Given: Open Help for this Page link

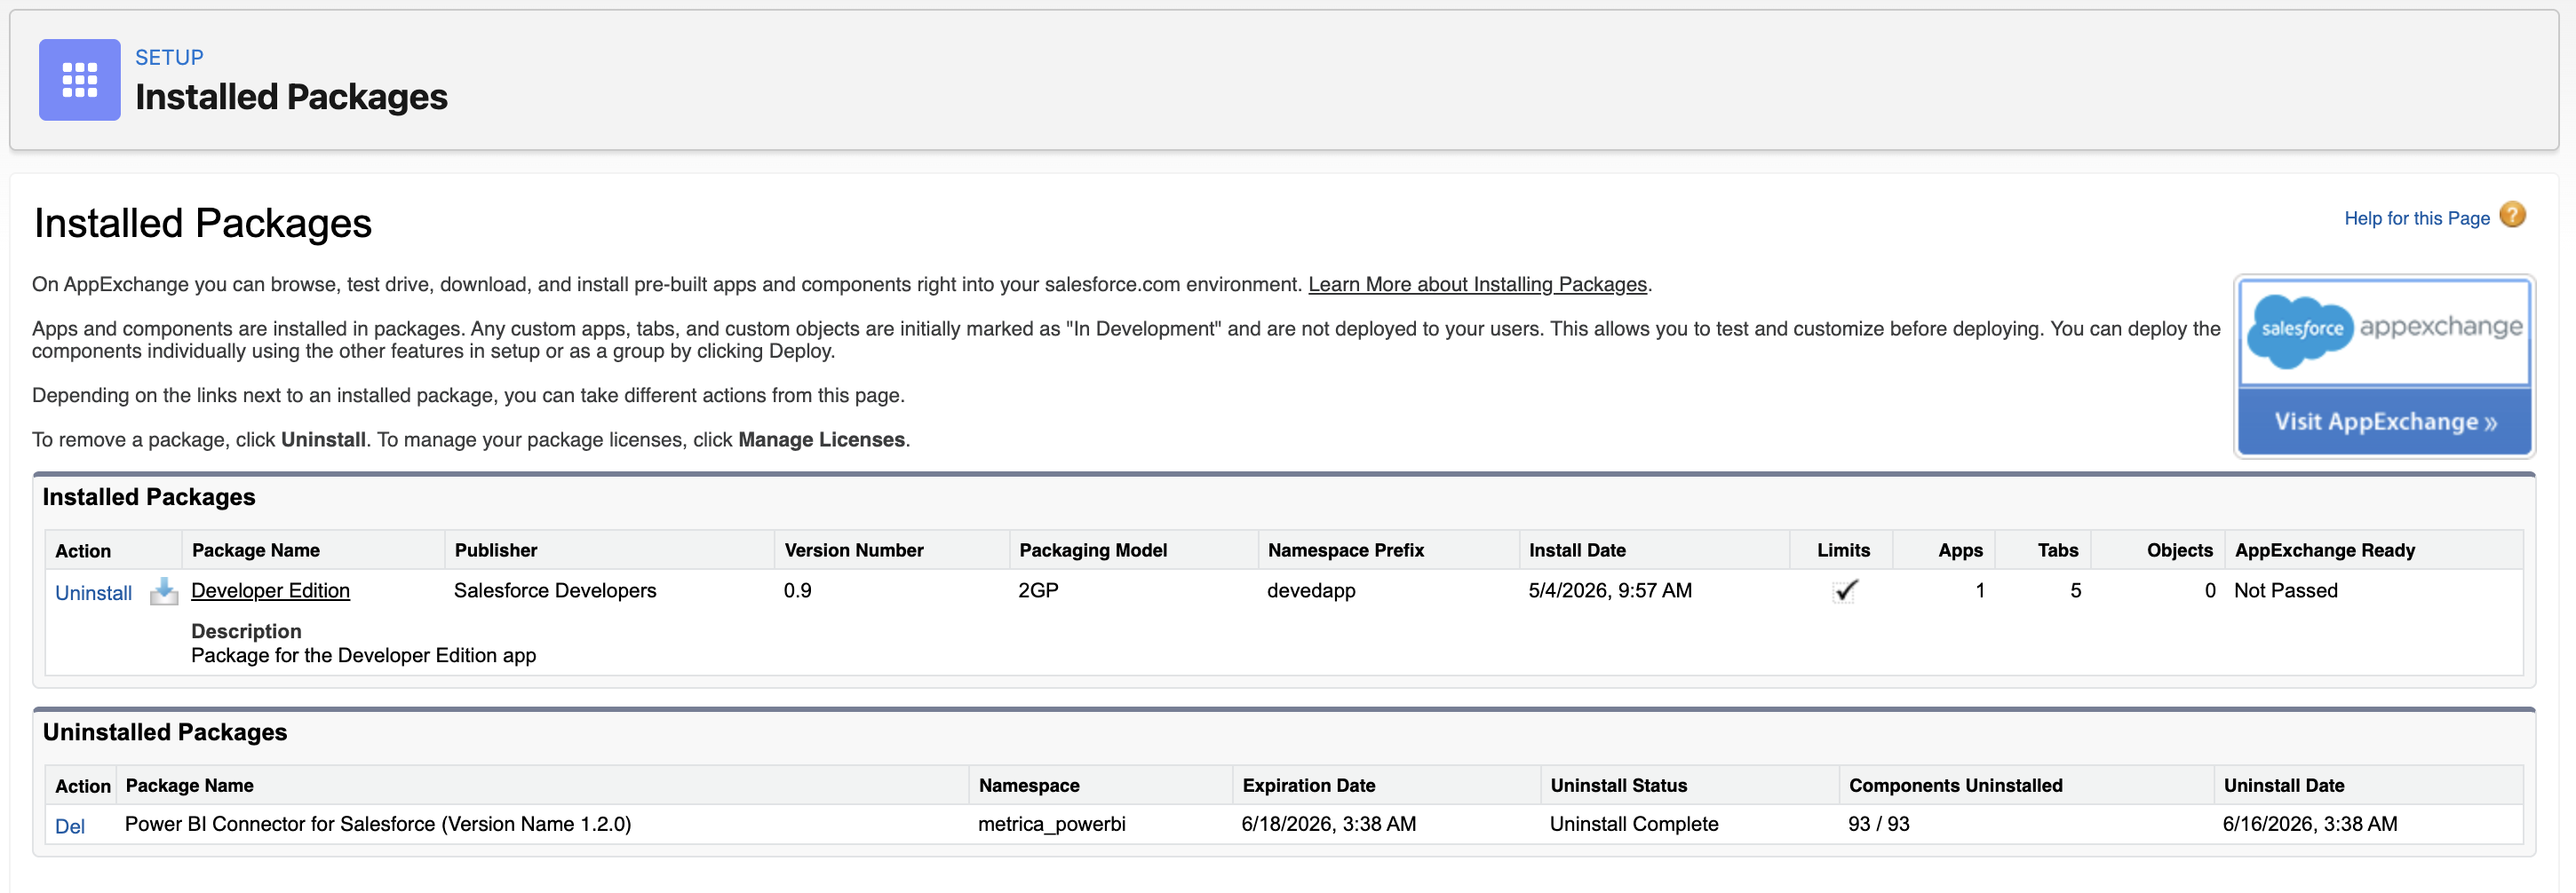Looking at the screenshot, I should pyautogui.click(x=2416, y=217).
